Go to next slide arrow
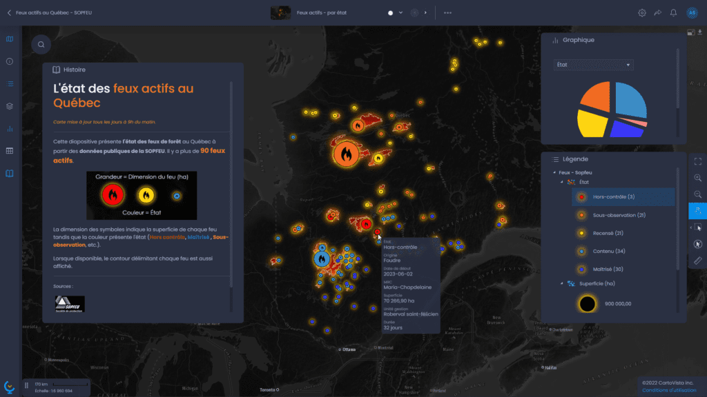This screenshot has width=707, height=397. pos(425,12)
